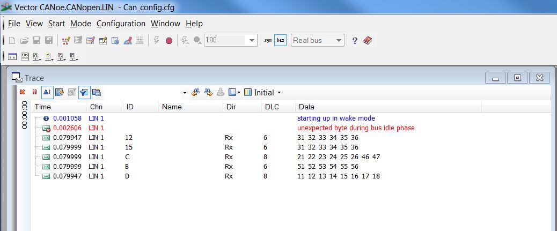557x231 pixels.
Task: Clear the trace with the red X icon
Action: click(x=23, y=92)
